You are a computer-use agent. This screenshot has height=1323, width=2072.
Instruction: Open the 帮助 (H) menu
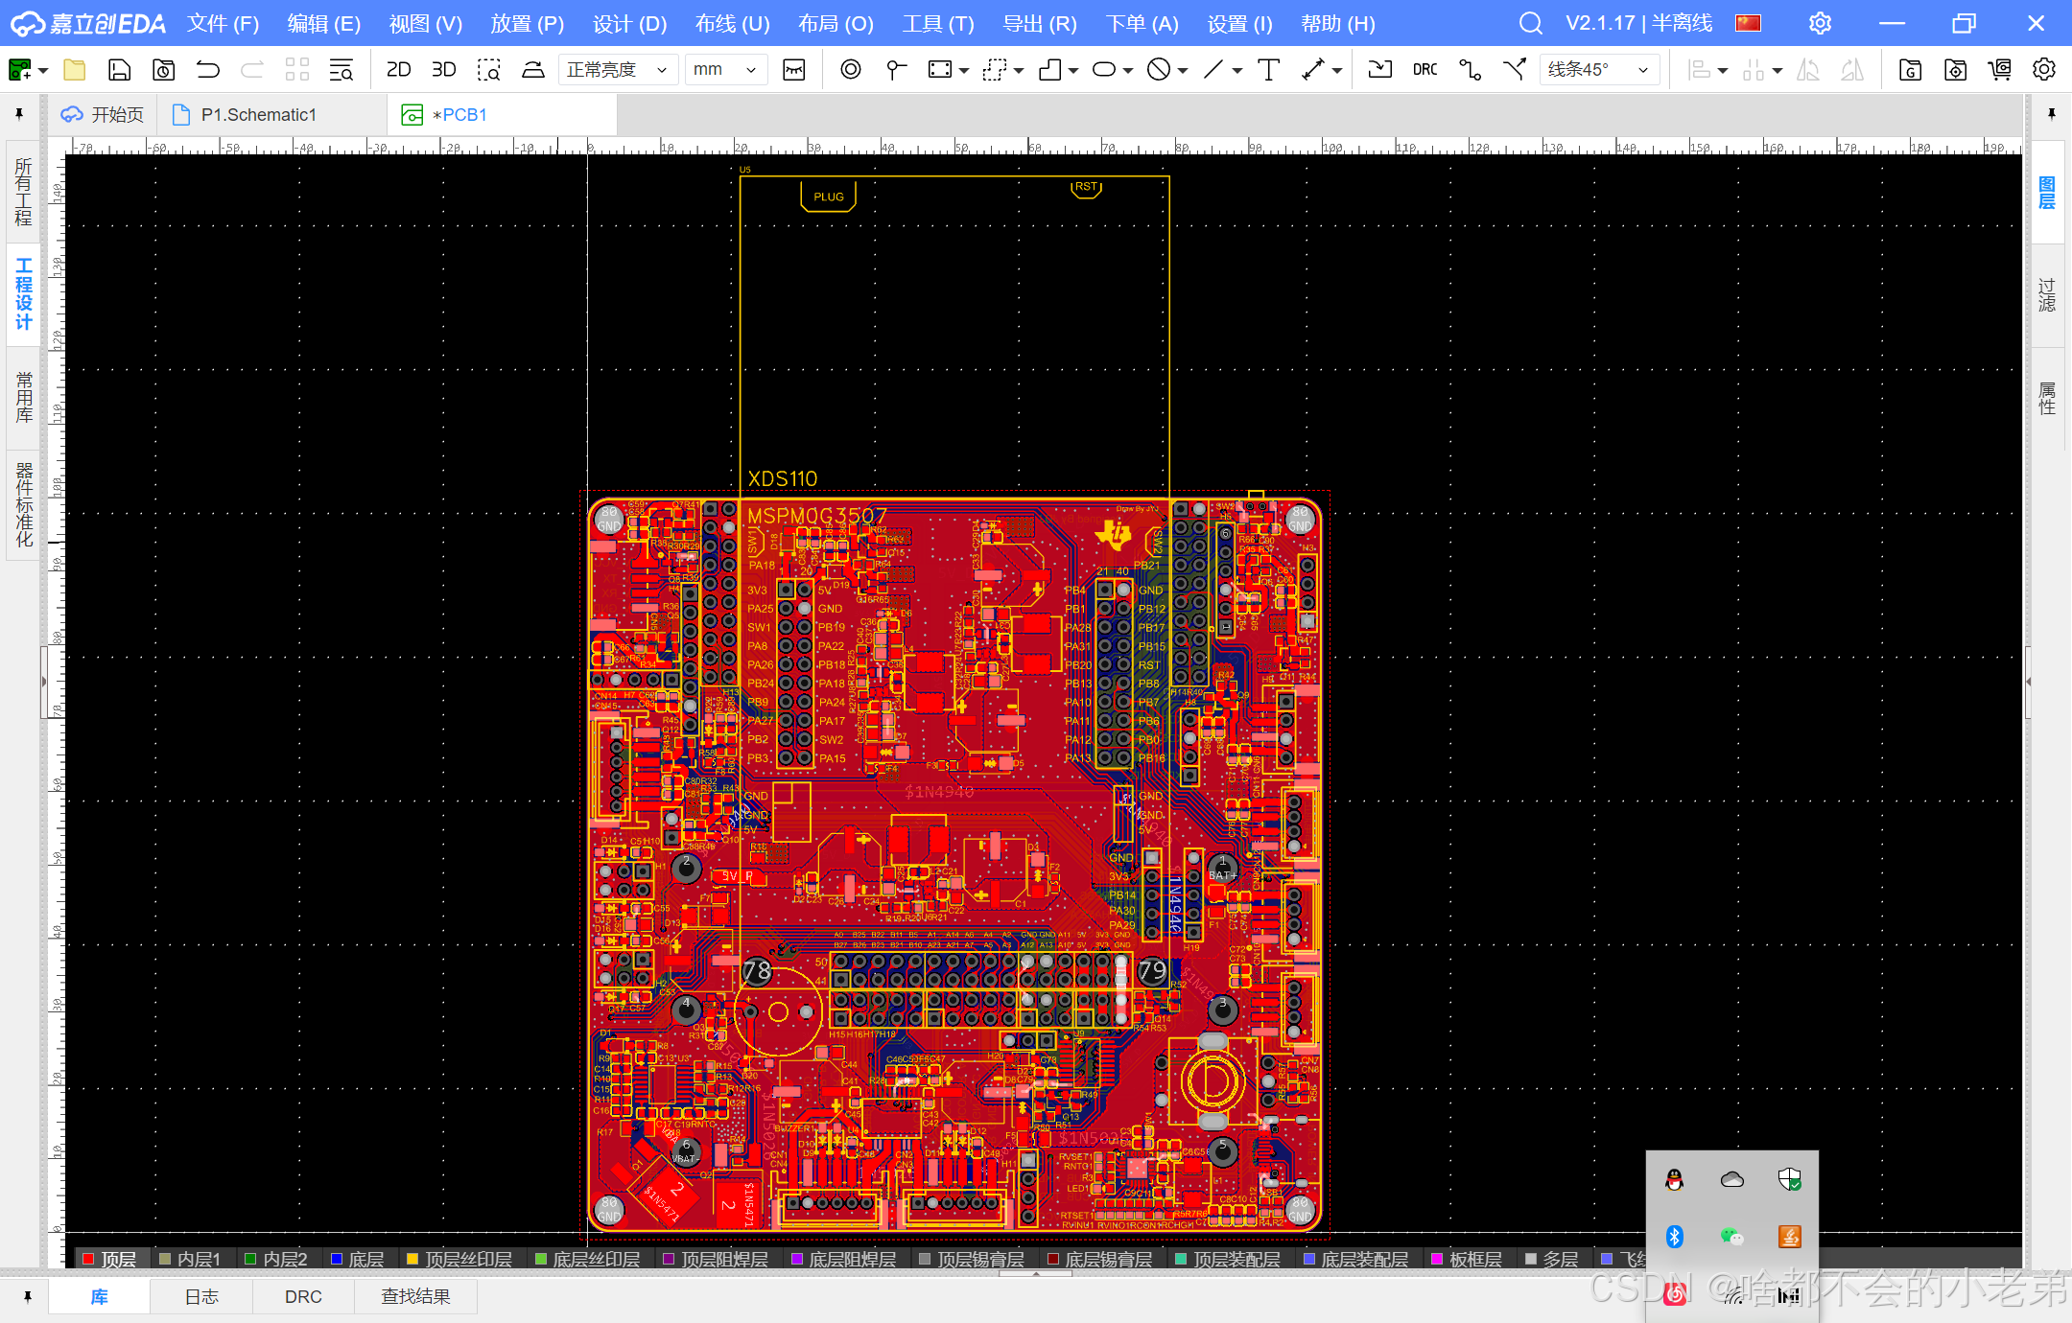tap(1338, 23)
